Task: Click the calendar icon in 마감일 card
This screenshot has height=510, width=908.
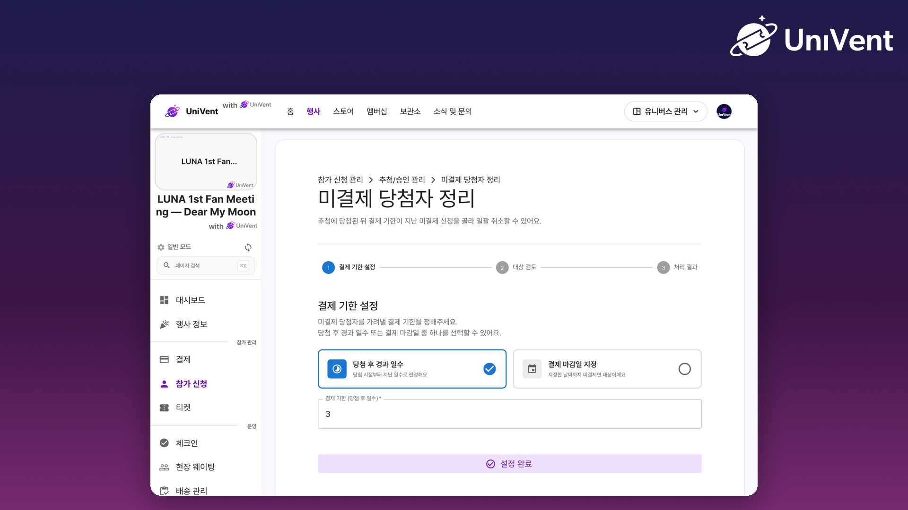Action: 532,369
